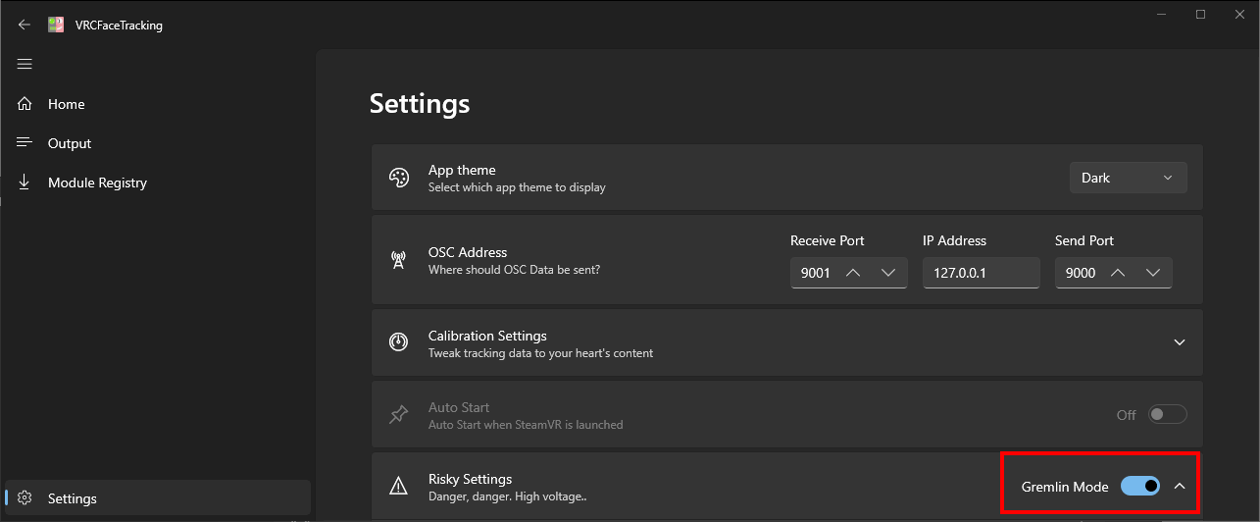Click the App theme palette icon
Image resolution: width=1260 pixels, height=522 pixels.
point(398,178)
